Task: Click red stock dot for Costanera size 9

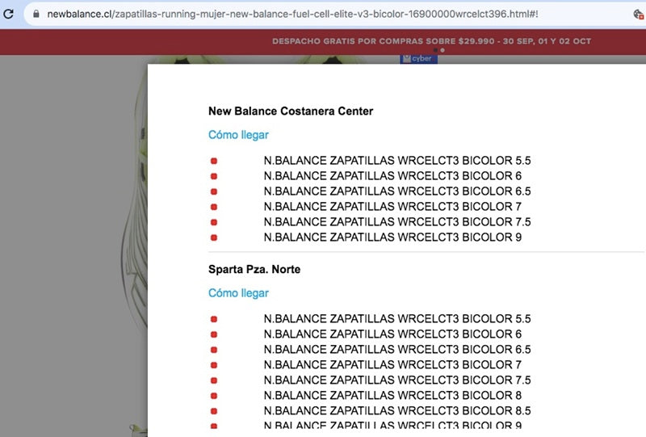Action: pyautogui.click(x=214, y=237)
